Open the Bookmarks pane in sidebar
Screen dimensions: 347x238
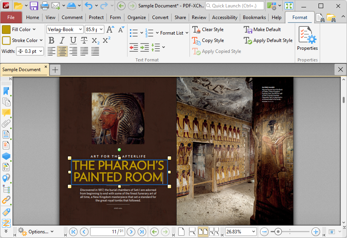(x=6, y=91)
